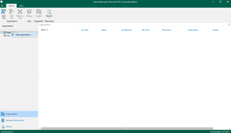This screenshot has height=133, width=231.
Task: Select the Home ribbon tab
Action: (x=11, y=6)
